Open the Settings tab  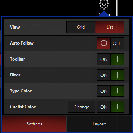34,124
